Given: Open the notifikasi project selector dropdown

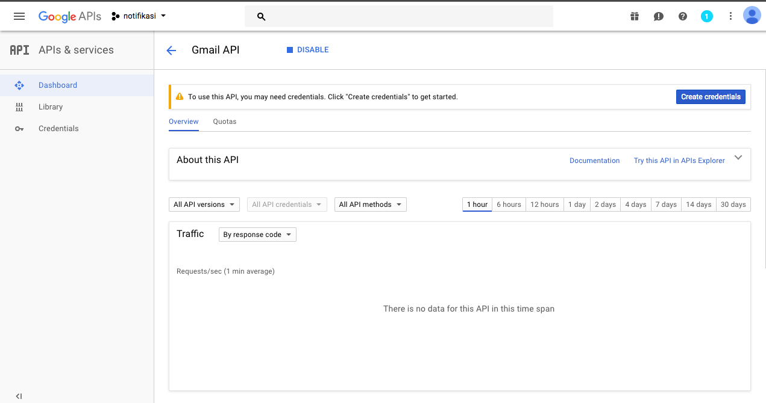Looking at the screenshot, I should pos(139,16).
